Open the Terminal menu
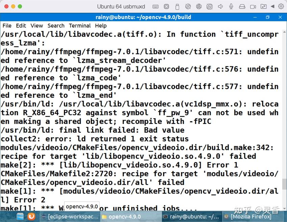This screenshot has width=287, height=222. pos(80,26)
